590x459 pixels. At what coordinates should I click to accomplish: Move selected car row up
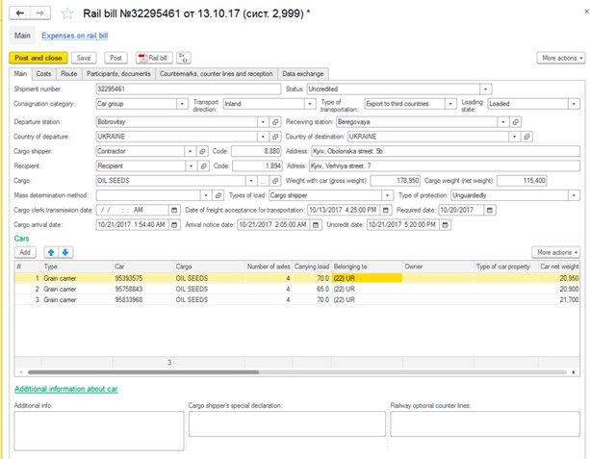[x=51, y=252]
